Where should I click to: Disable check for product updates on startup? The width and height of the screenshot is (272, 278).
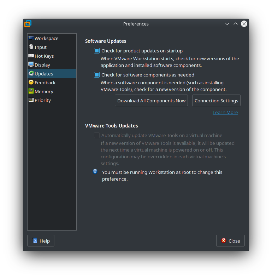(97, 51)
